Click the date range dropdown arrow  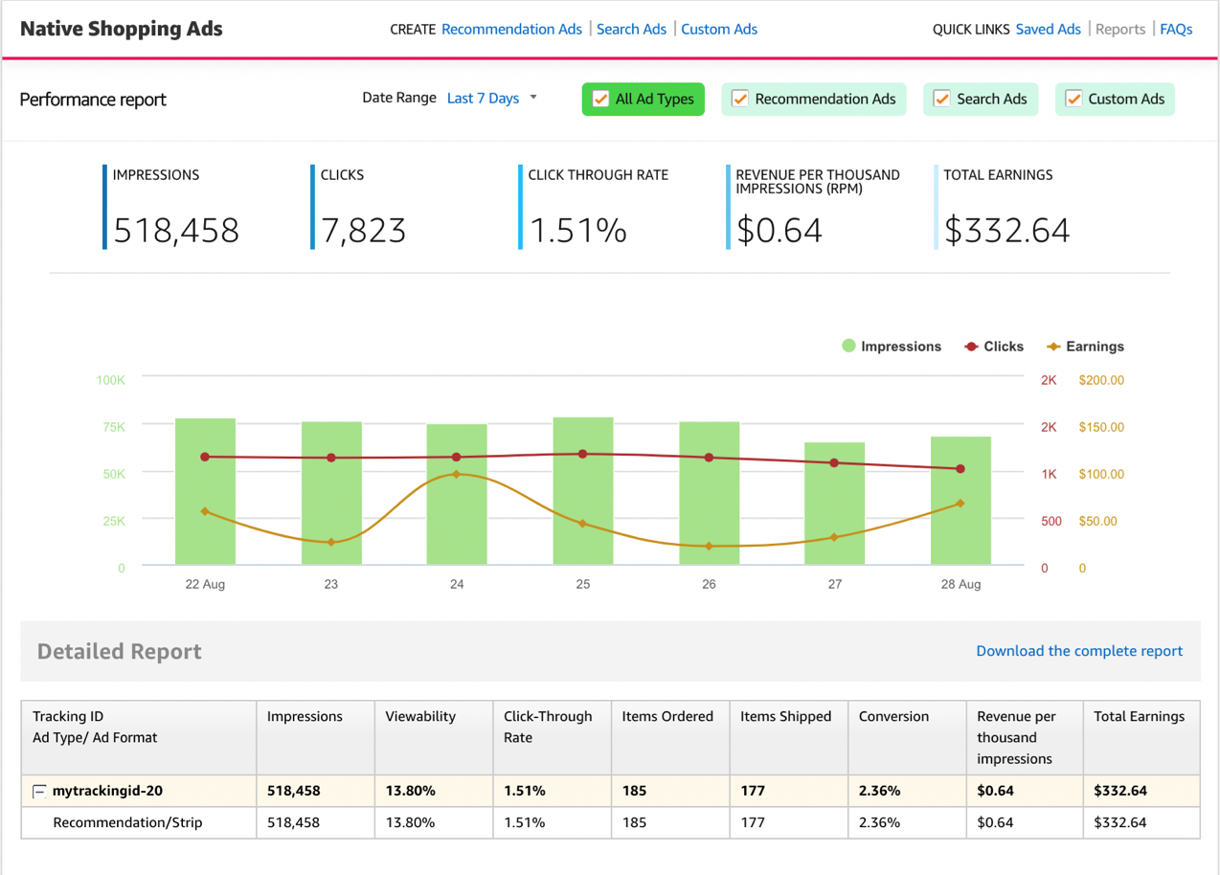533,98
